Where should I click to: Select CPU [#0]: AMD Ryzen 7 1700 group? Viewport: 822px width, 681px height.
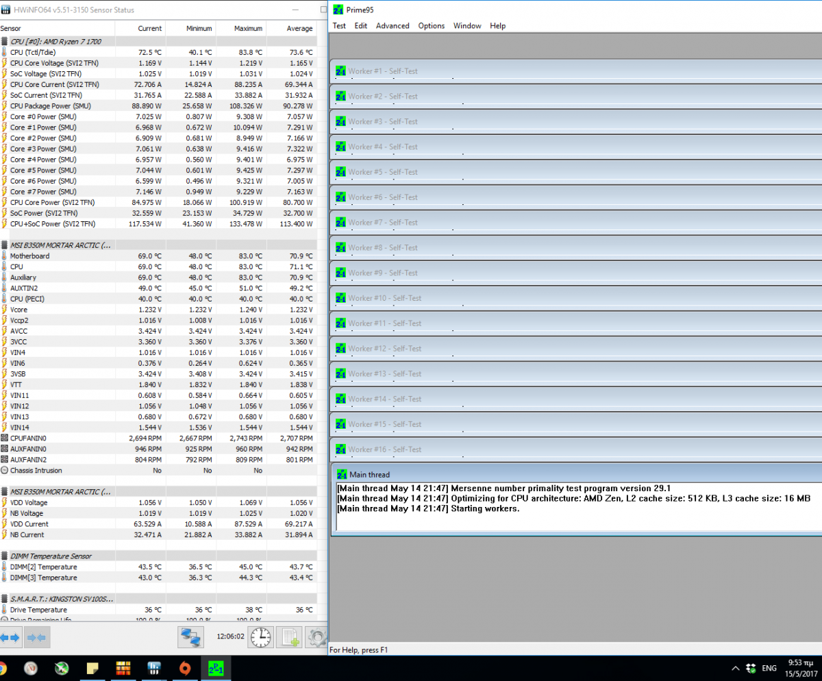(x=158, y=42)
